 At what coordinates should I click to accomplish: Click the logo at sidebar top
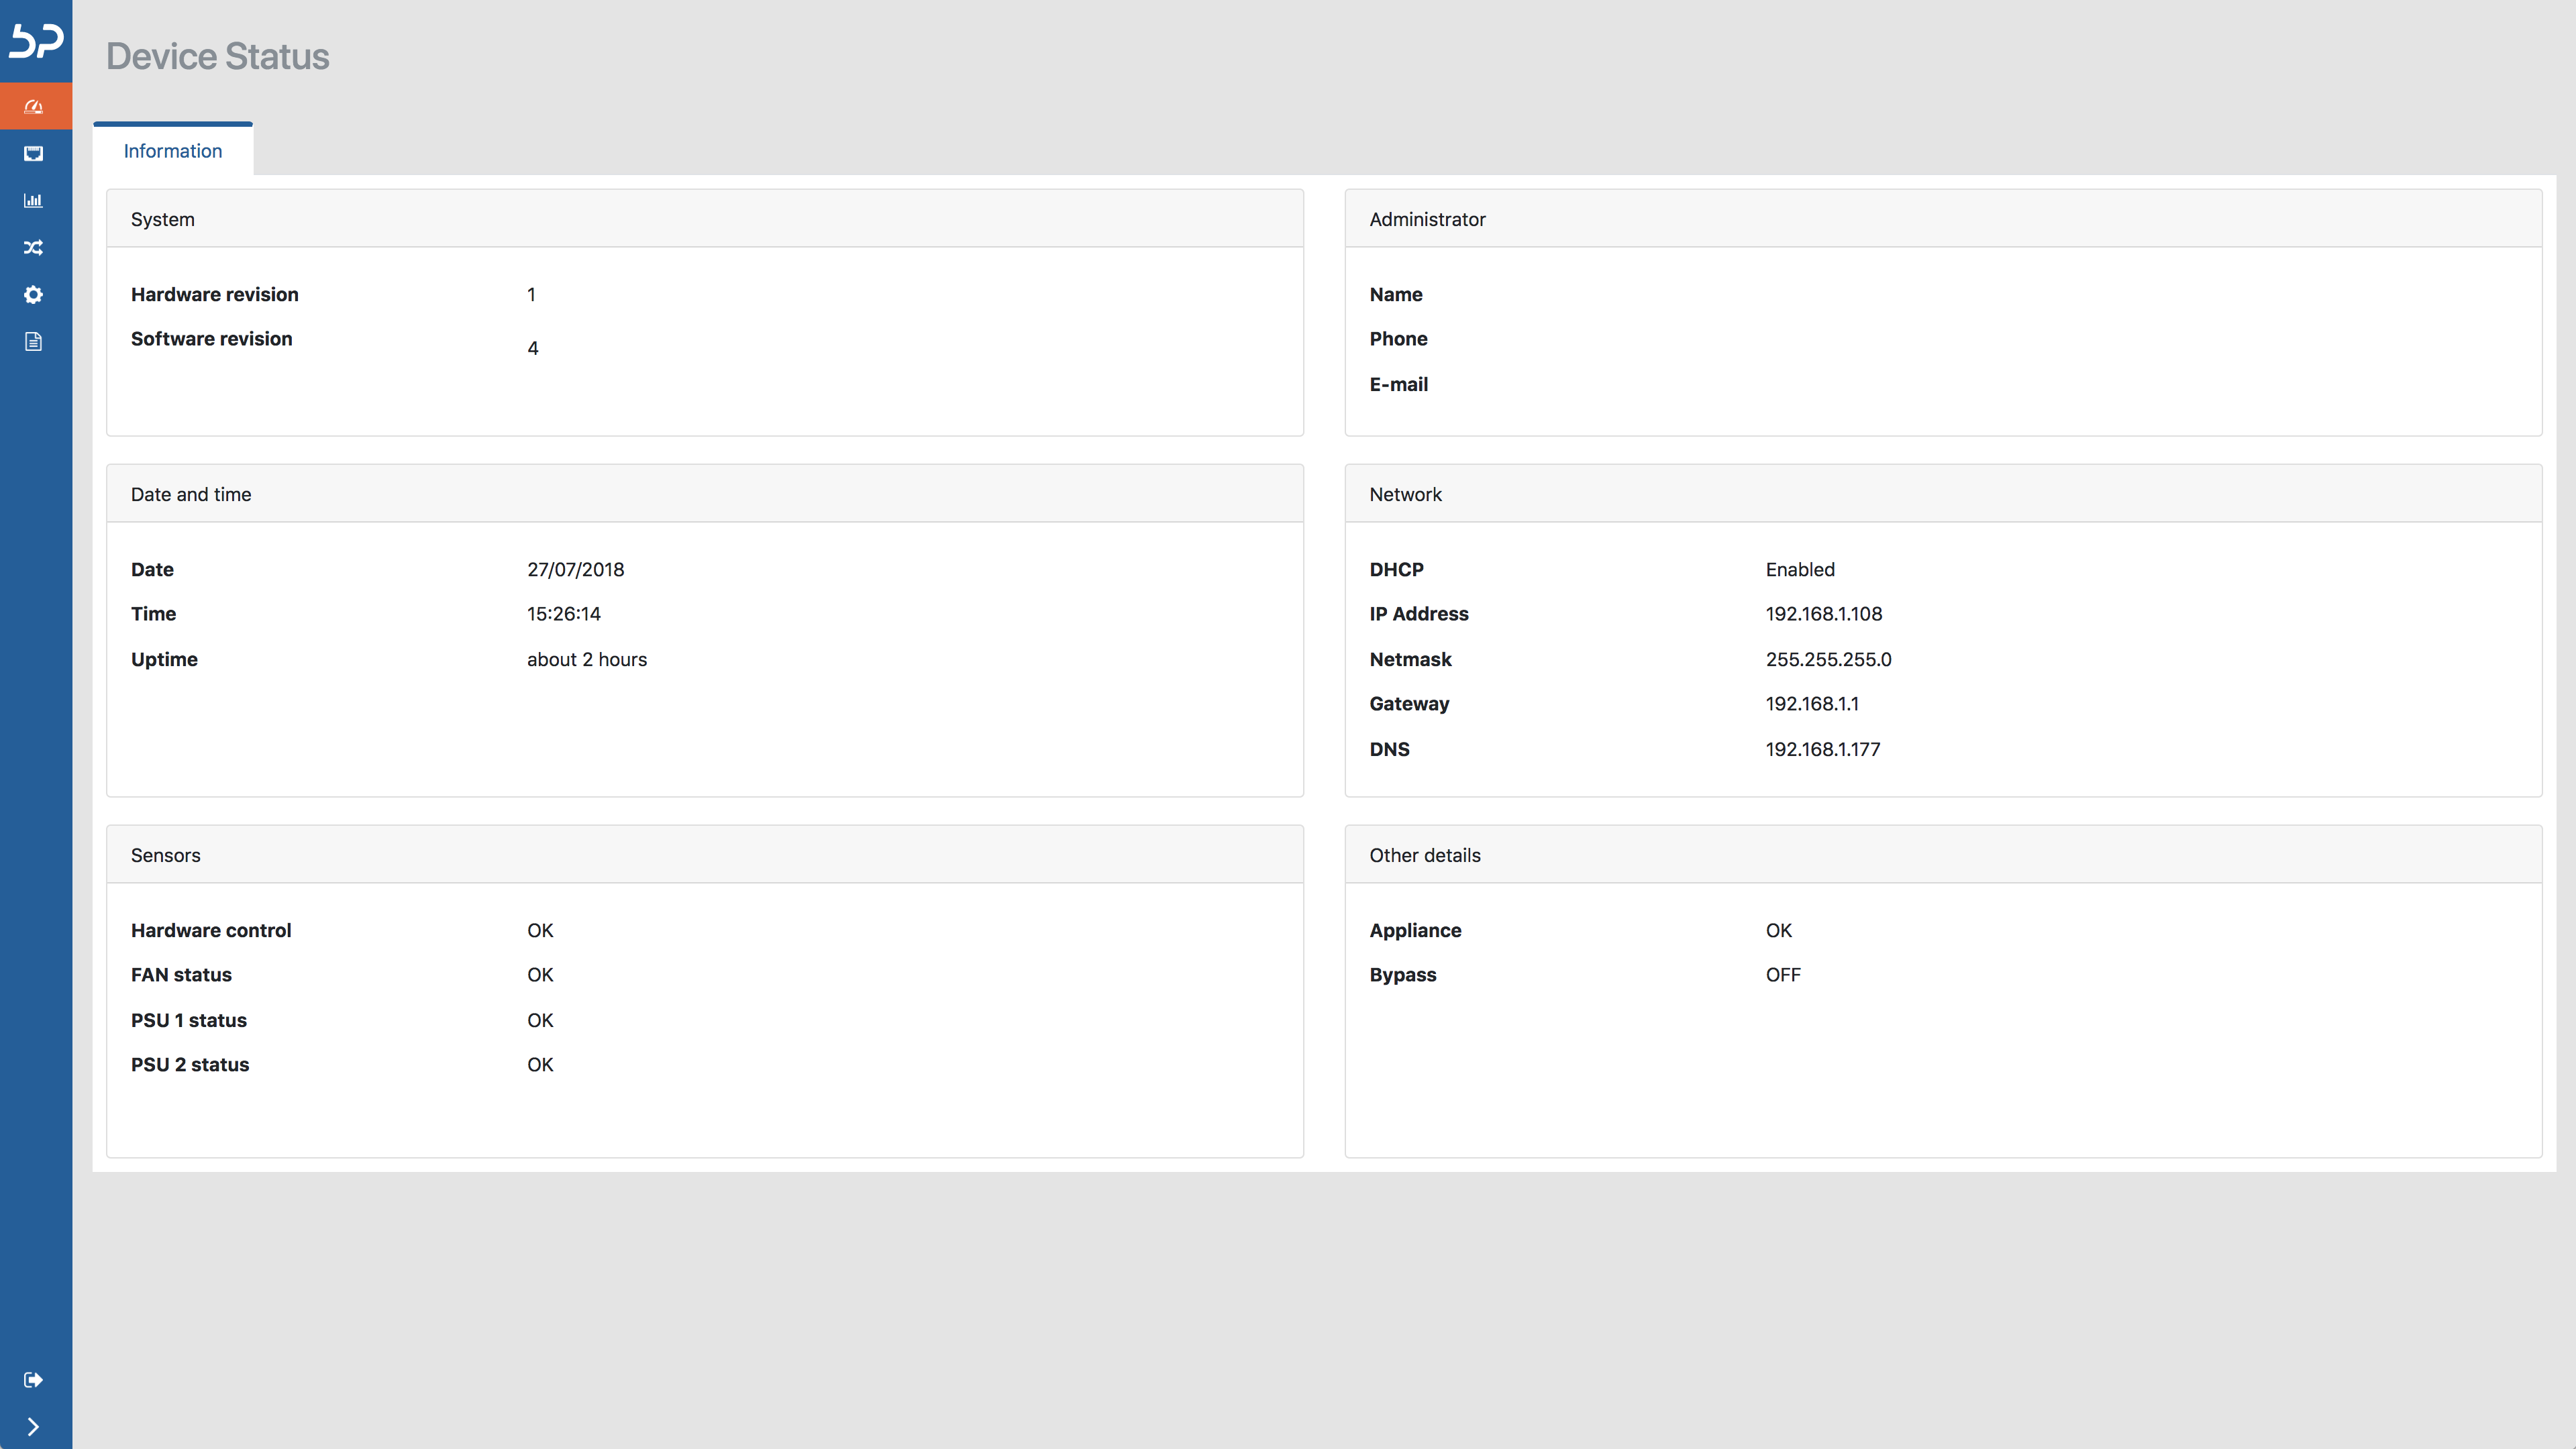click(36, 41)
